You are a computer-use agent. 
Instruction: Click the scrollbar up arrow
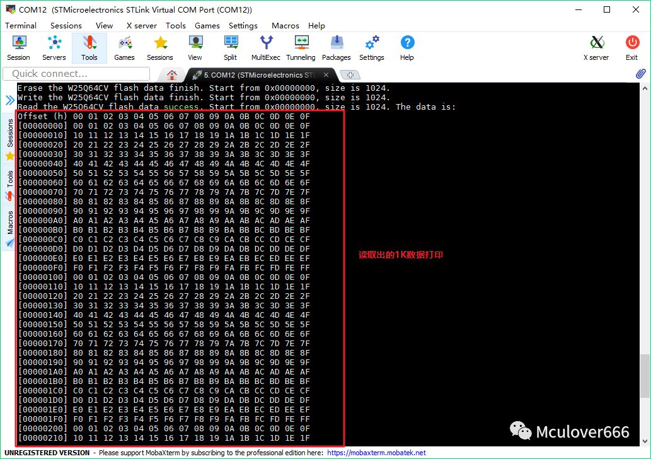(644, 88)
